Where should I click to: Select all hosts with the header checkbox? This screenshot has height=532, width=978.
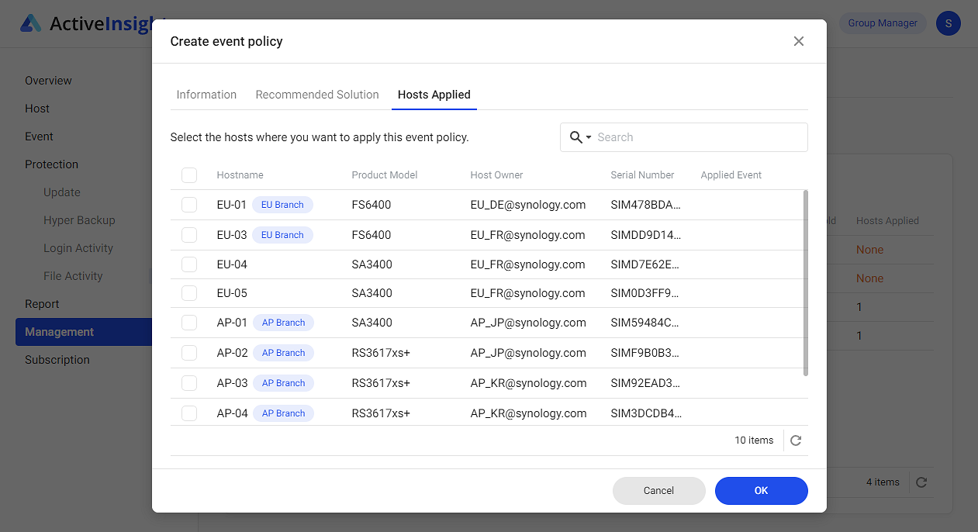point(189,175)
